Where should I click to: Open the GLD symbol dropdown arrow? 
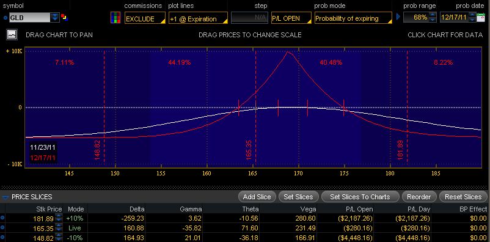click(x=55, y=17)
